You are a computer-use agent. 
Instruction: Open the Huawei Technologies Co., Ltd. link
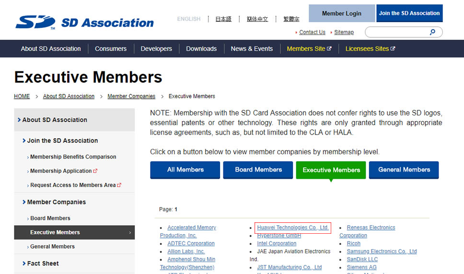click(x=292, y=228)
